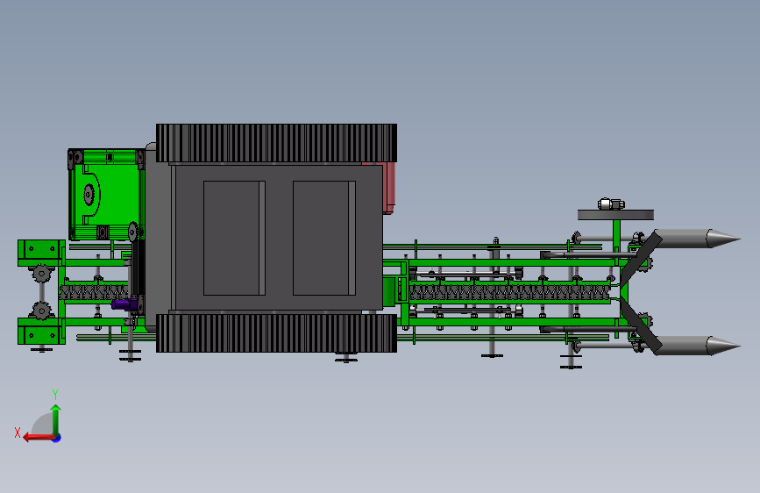Select the red component beside the upper track
This screenshot has height=493, width=760.
(388, 188)
